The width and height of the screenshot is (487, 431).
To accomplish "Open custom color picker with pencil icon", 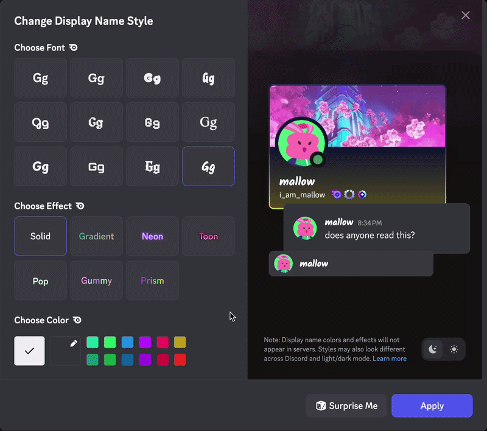I will pyautogui.click(x=66, y=351).
